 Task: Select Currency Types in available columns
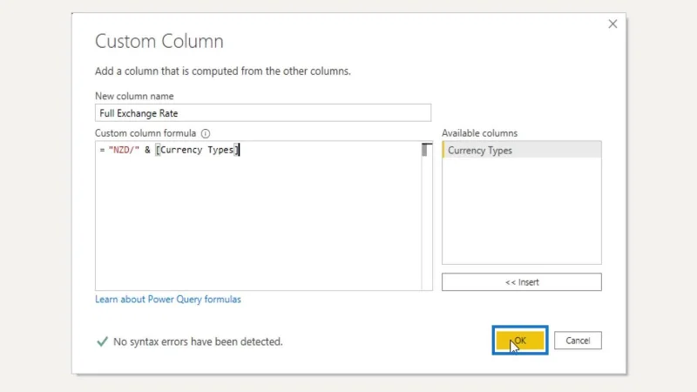point(521,150)
